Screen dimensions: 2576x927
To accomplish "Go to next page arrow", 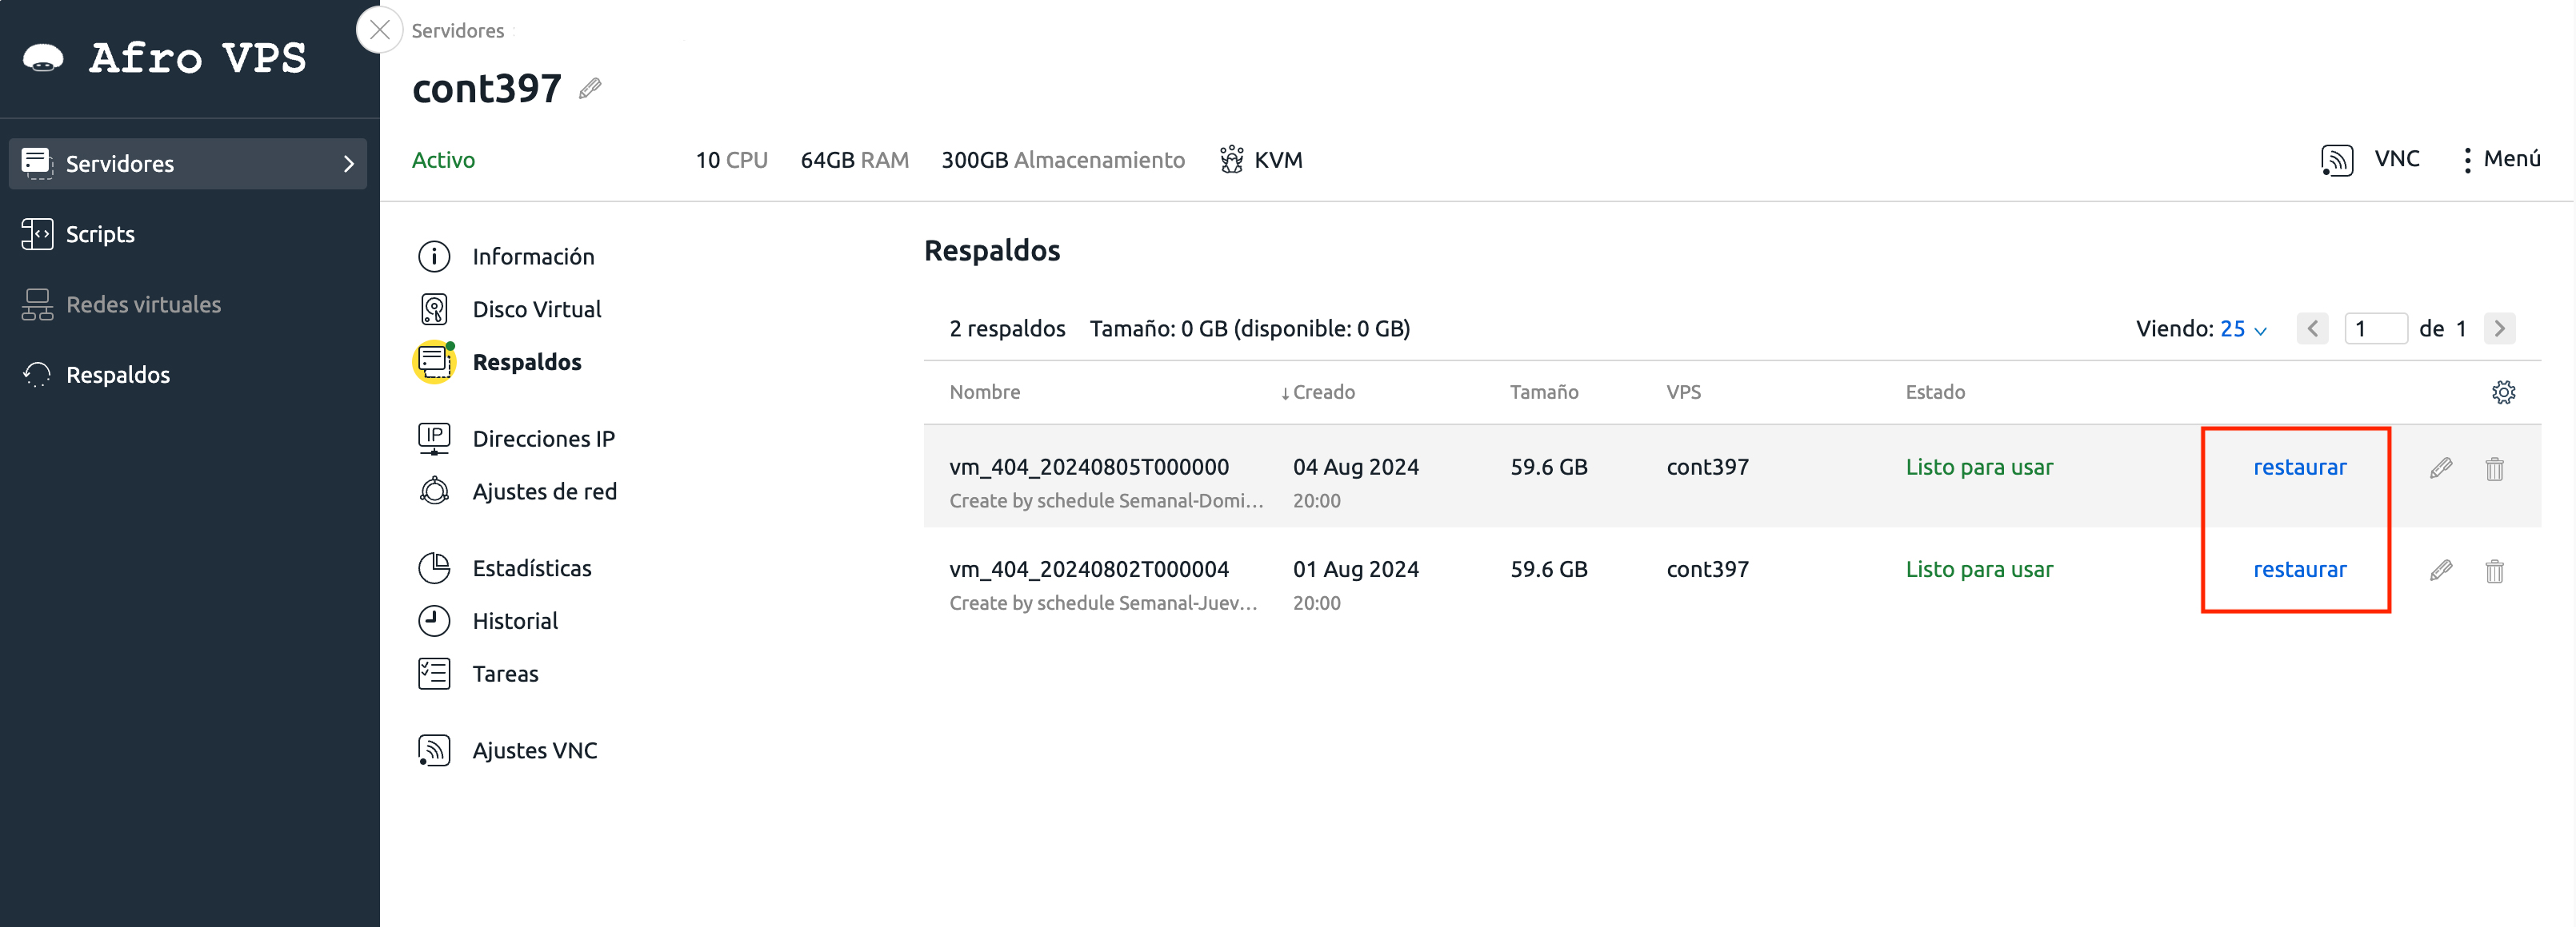I will pyautogui.click(x=2500, y=328).
